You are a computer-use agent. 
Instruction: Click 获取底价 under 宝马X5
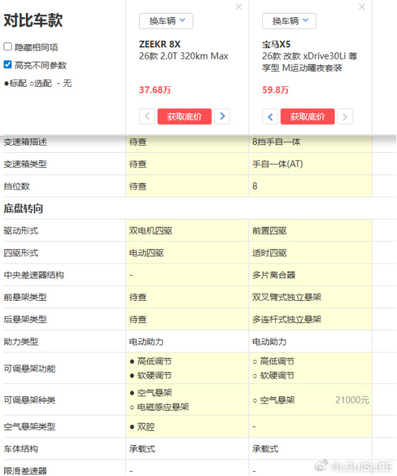tap(307, 116)
